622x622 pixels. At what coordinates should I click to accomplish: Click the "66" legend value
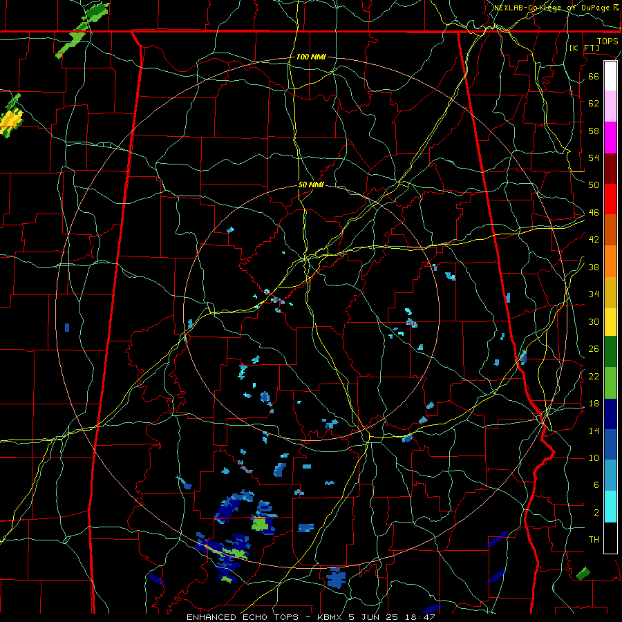(594, 76)
